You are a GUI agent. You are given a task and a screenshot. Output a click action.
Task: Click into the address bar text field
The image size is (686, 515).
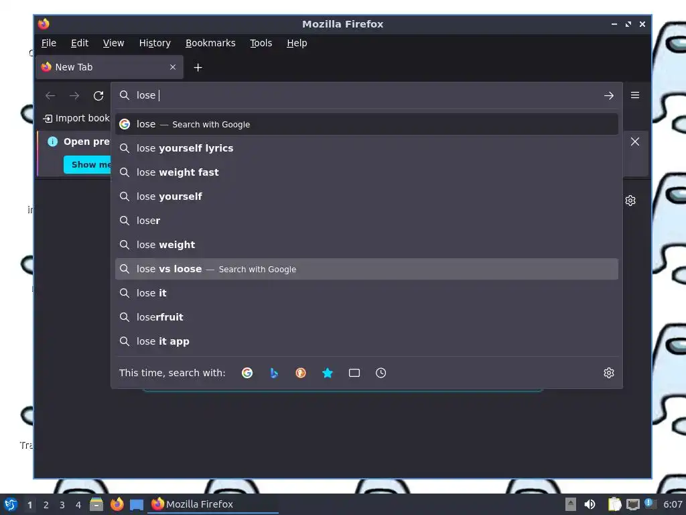(368, 95)
